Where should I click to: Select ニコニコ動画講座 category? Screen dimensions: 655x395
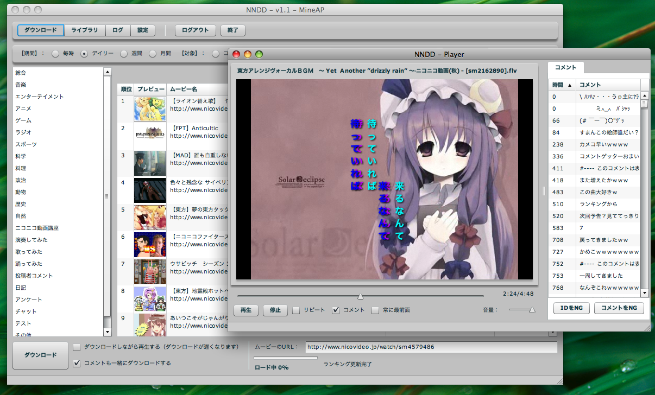pyautogui.click(x=58, y=227)
